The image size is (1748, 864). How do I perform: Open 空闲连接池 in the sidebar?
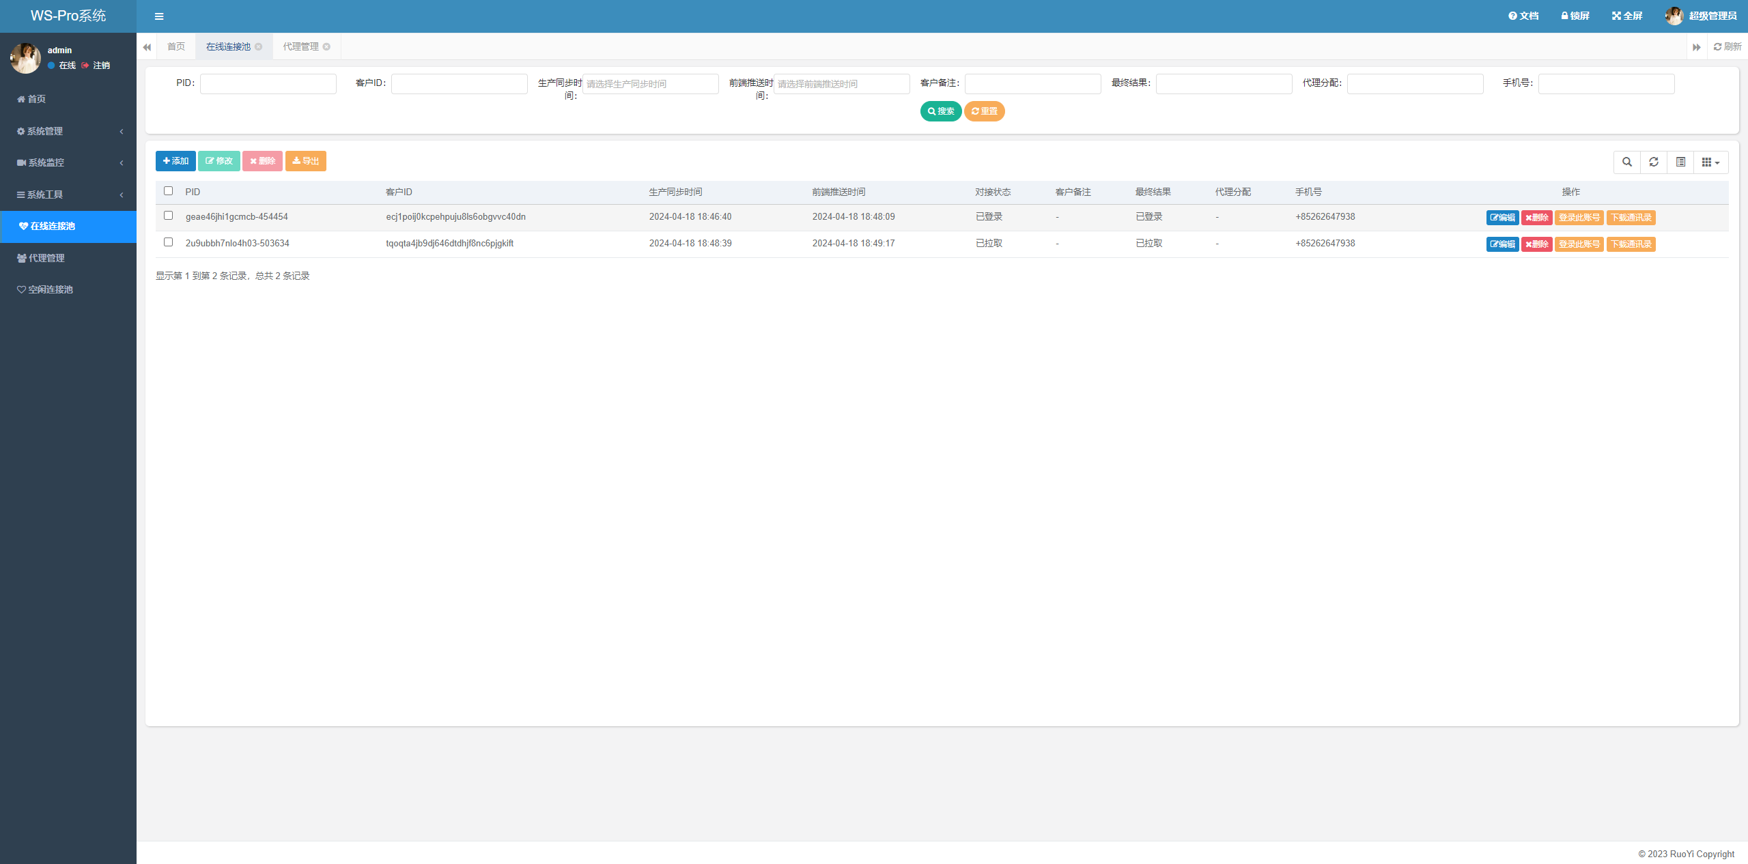[x=50, y=289]
